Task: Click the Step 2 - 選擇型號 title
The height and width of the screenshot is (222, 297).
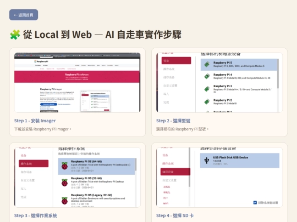Action: (173, 121)
